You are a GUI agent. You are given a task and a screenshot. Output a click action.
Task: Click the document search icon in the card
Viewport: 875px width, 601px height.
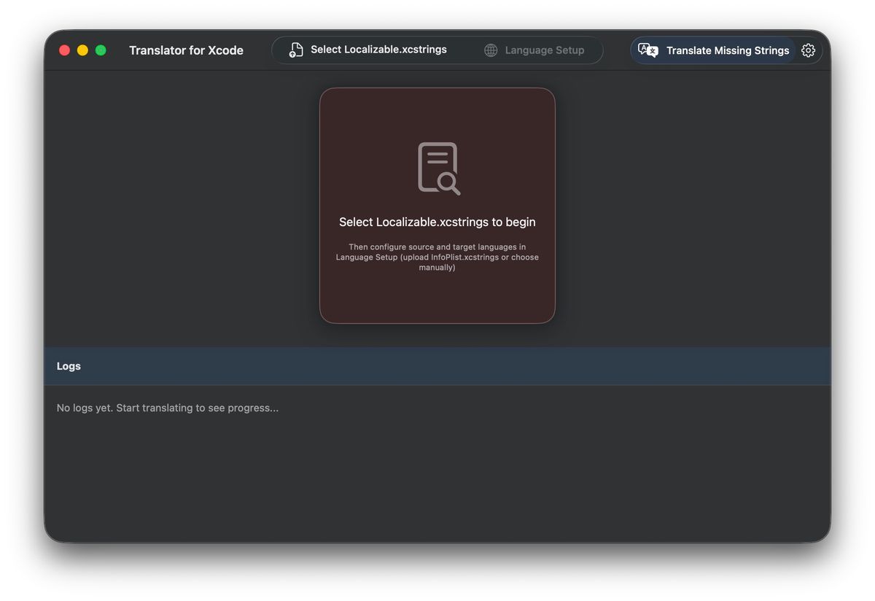[x=439, y=168]
